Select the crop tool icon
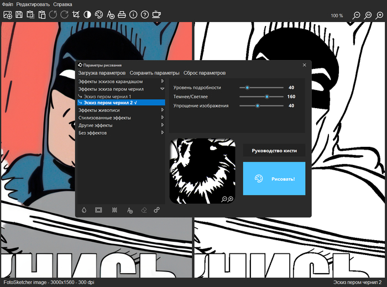The height and width of the screenshot is (287, 387). [x=76, y=14]
